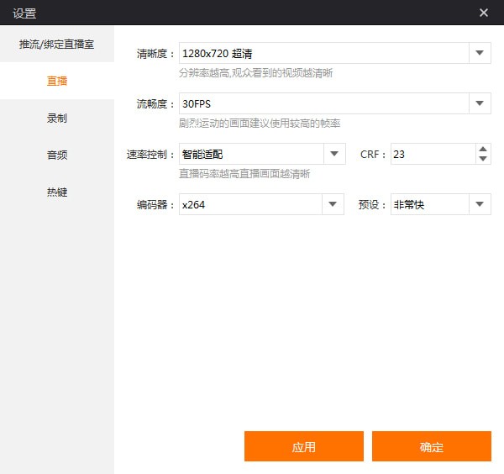Increase the CRF value with up arrow
504x474 pixels.
(483, 149)
